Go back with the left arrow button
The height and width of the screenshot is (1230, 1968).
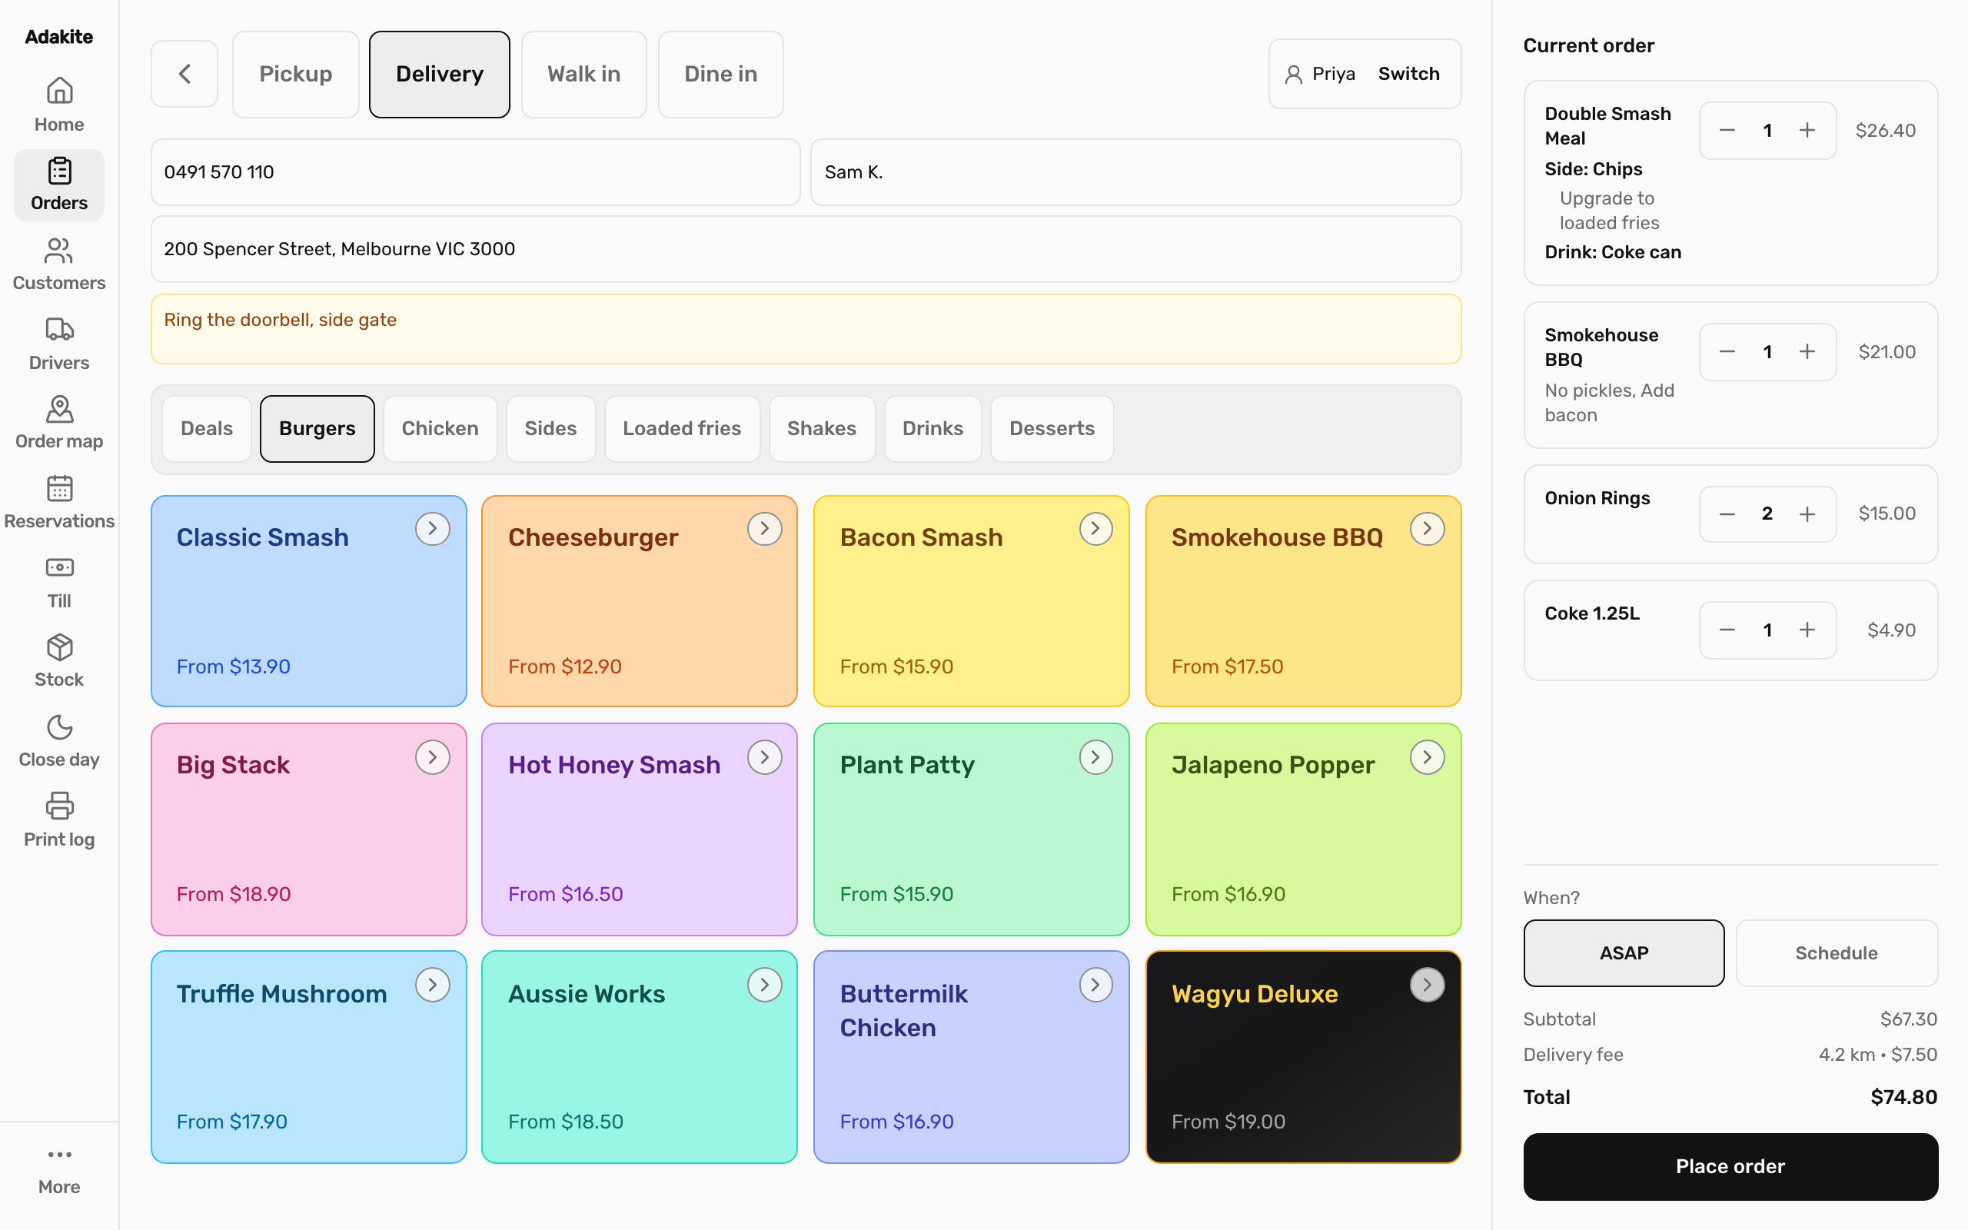click(x=184, y=74)
